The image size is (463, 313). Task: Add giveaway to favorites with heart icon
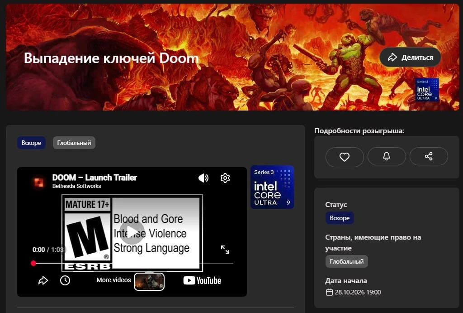coord(344,157)
